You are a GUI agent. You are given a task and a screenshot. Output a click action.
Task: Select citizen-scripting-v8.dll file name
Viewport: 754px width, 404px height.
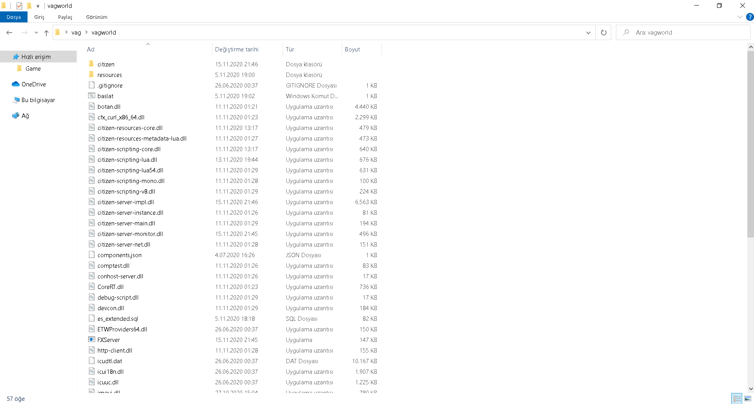126,192
